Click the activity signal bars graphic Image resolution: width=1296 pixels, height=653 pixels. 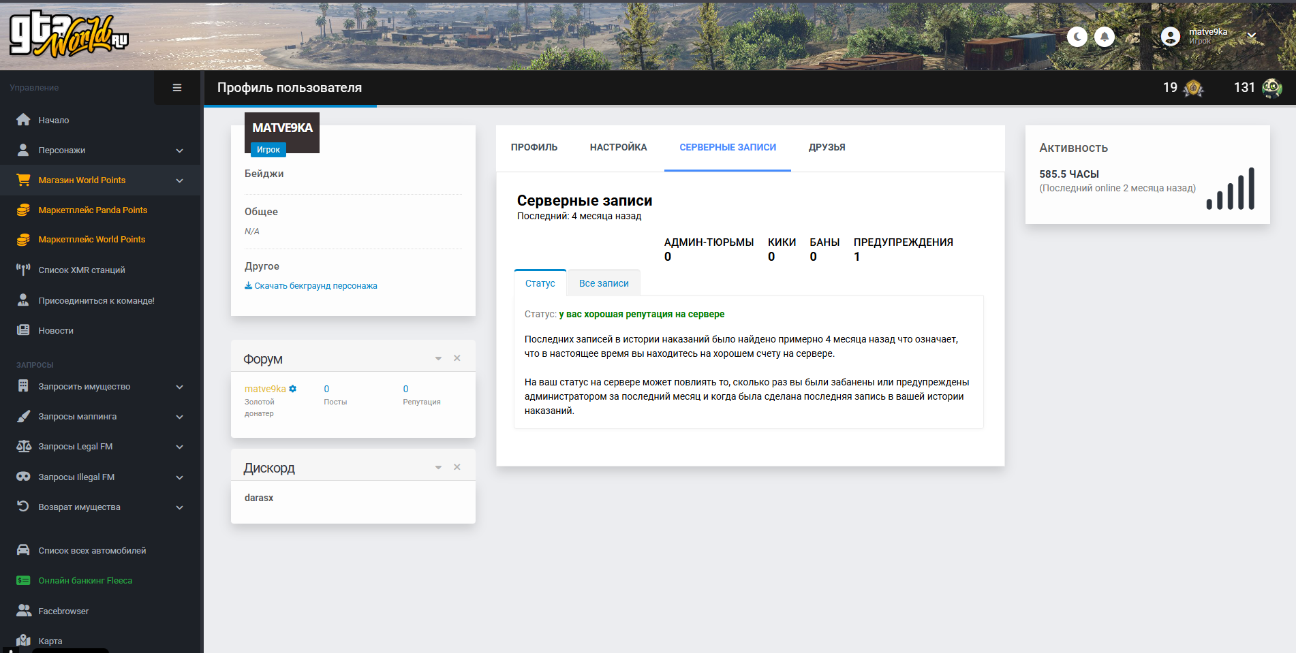(x=1231, y=189)
